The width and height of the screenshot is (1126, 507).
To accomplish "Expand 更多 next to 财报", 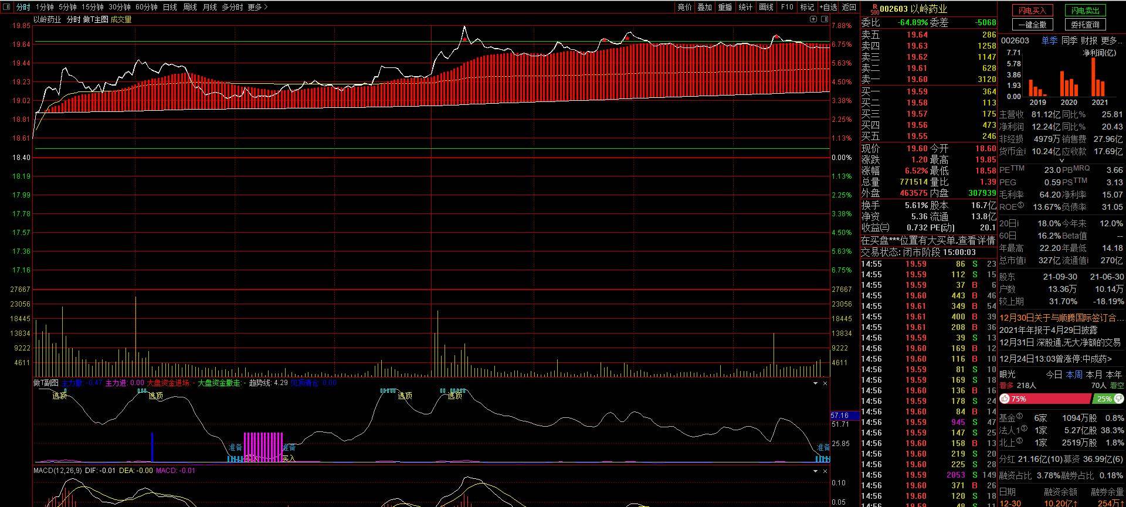I will [x=1111, y=40].
